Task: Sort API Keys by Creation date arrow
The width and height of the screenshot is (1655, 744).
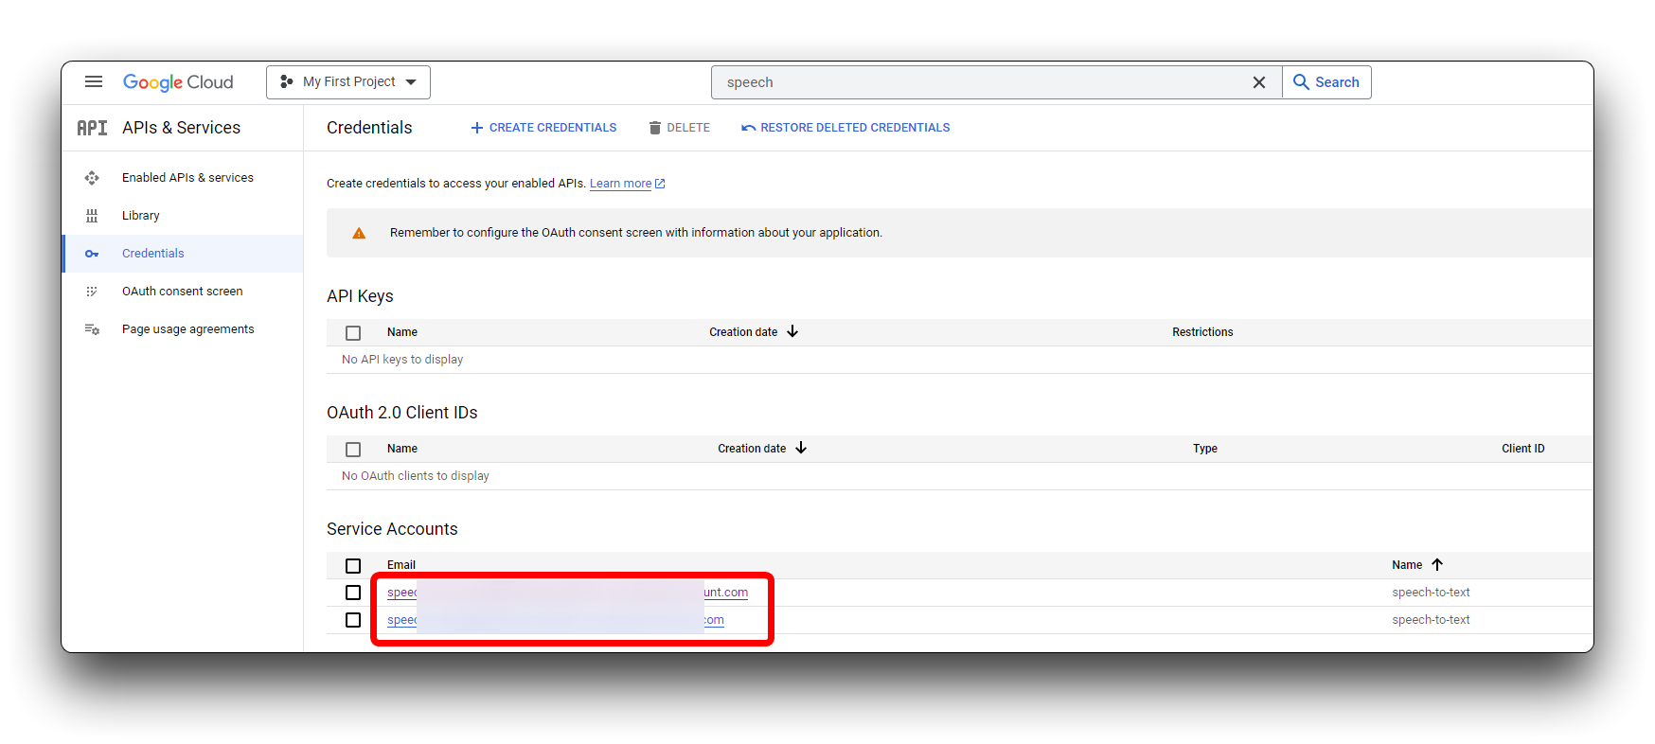Action: [792, 331]
